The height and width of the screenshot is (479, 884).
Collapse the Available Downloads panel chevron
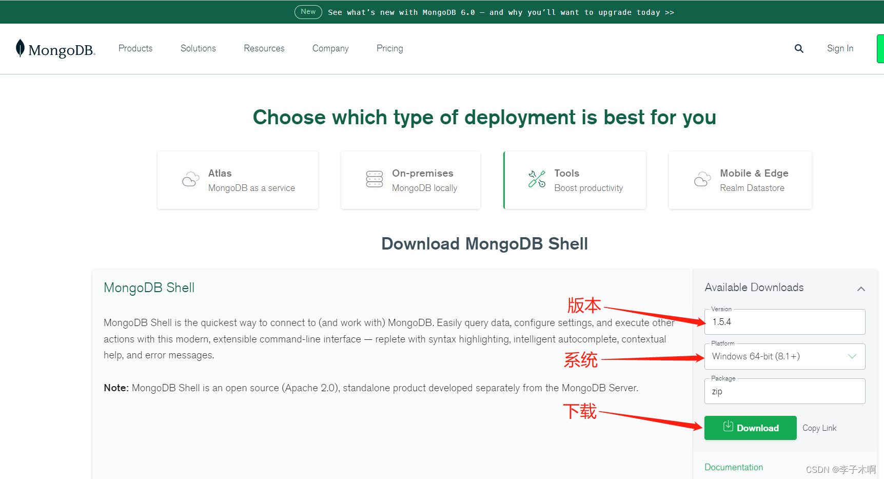point(861,289)
